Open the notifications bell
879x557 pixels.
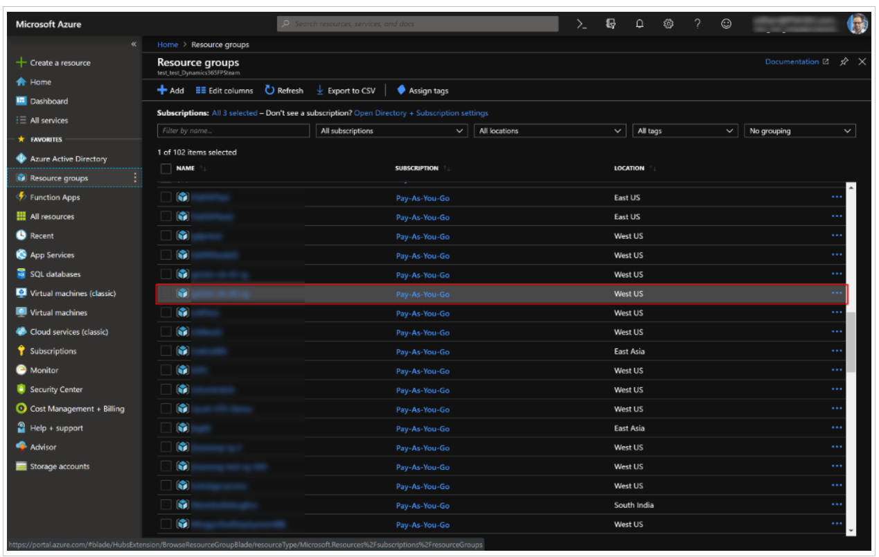click(x=639, y=24)
